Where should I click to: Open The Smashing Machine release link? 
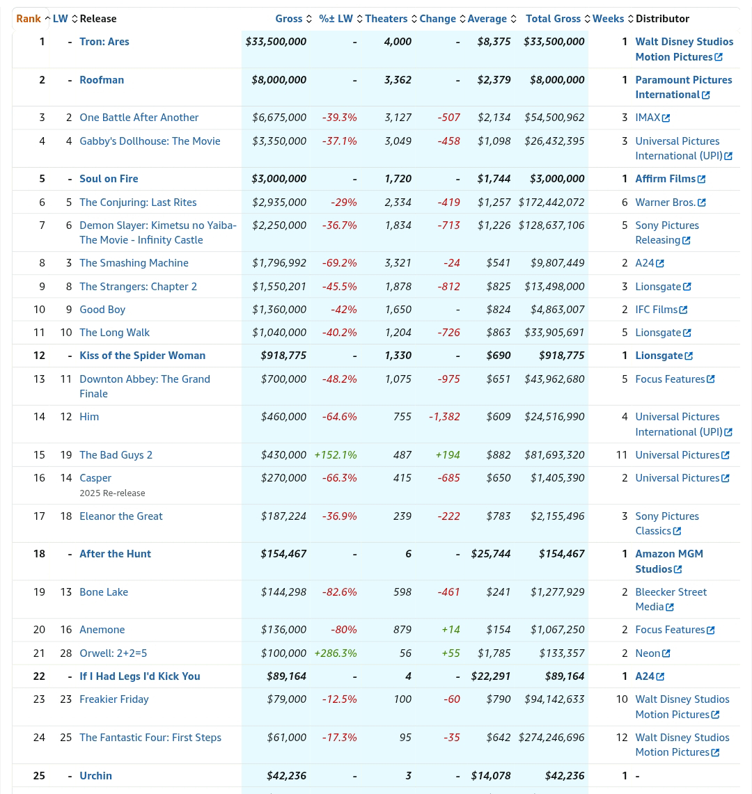click(x=134, y=263)
